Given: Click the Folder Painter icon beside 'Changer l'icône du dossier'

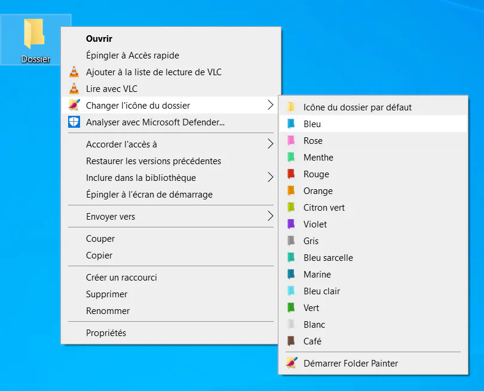Looking at the screenshot, I should tap(74, 105).
